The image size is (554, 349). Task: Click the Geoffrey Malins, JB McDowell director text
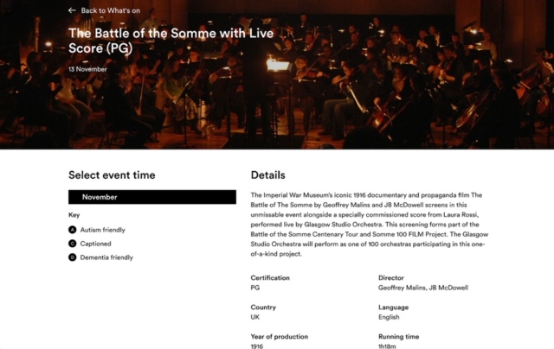[x=423, y=288]
